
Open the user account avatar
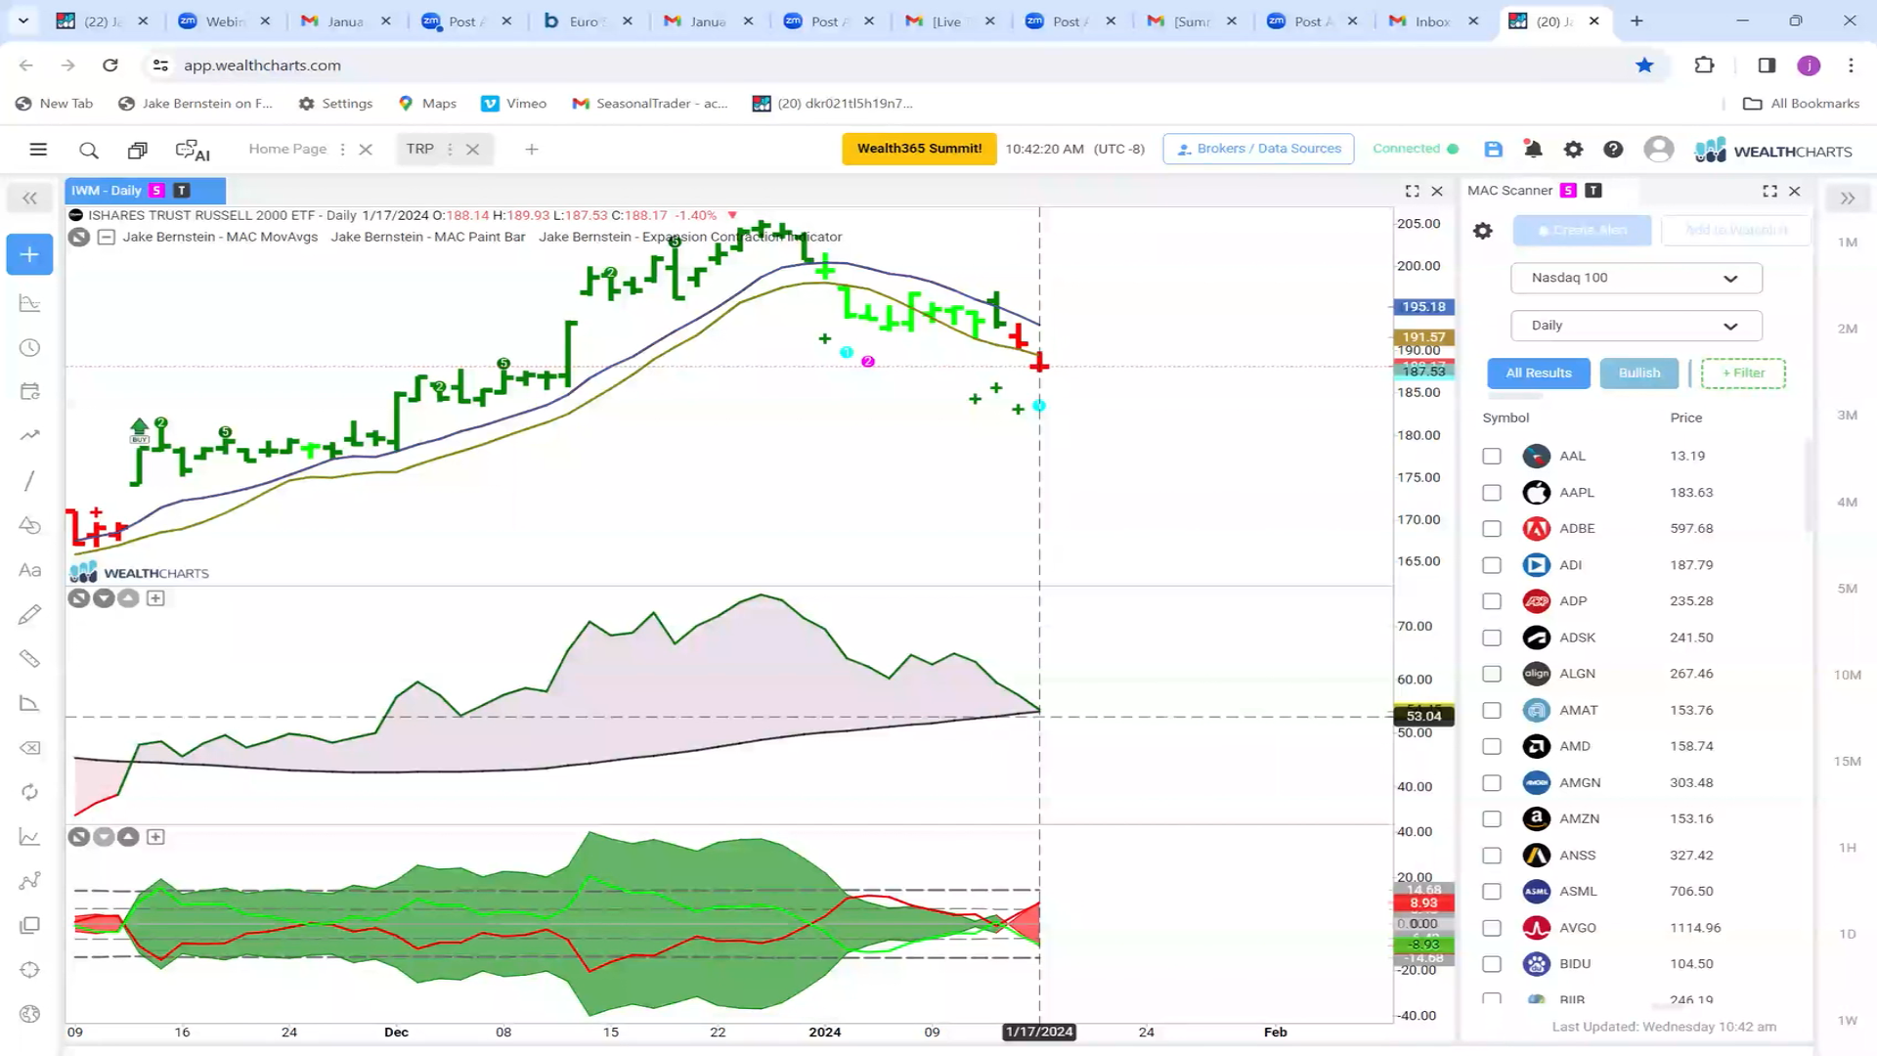[x=1658, y=149]
